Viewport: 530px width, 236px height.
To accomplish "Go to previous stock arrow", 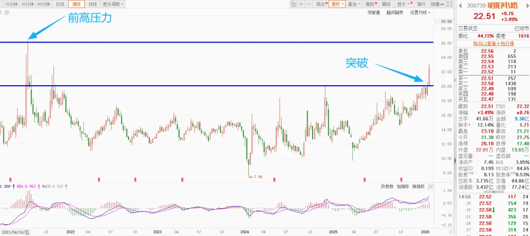I will pyautogui.click(x=460, y=5).
